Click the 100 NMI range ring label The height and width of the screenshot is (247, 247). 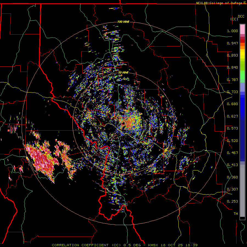tap(123, 22)
